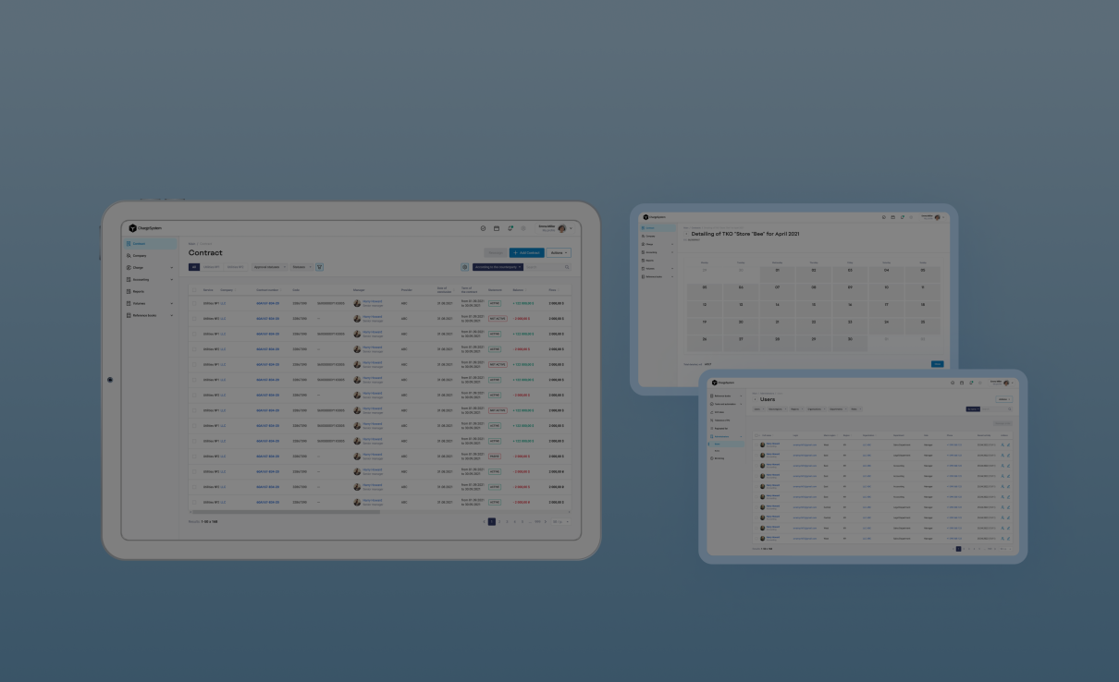Open table settings gear on the Contract page
This screenshot has width=1119, height=682.
[x=465, y=267]
